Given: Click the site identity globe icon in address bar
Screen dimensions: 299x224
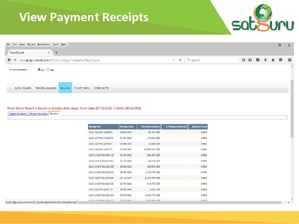Looking at the screenshot, I should (15, 60).
